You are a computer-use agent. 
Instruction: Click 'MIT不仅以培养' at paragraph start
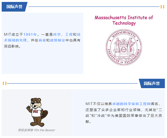(x=99, y=104)
